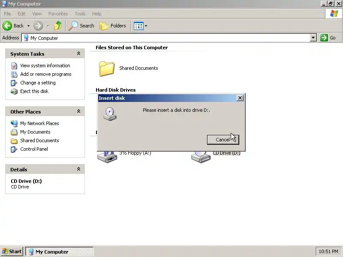
Task: Open the Forward history dropdown arrow
Action: pos(48,26)
